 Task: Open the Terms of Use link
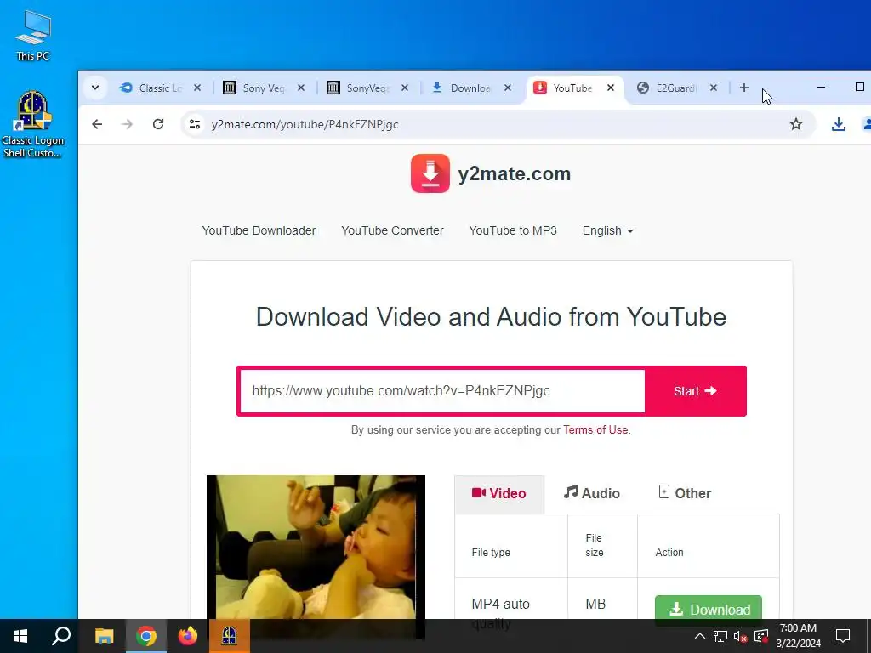[x=595, y=429]
